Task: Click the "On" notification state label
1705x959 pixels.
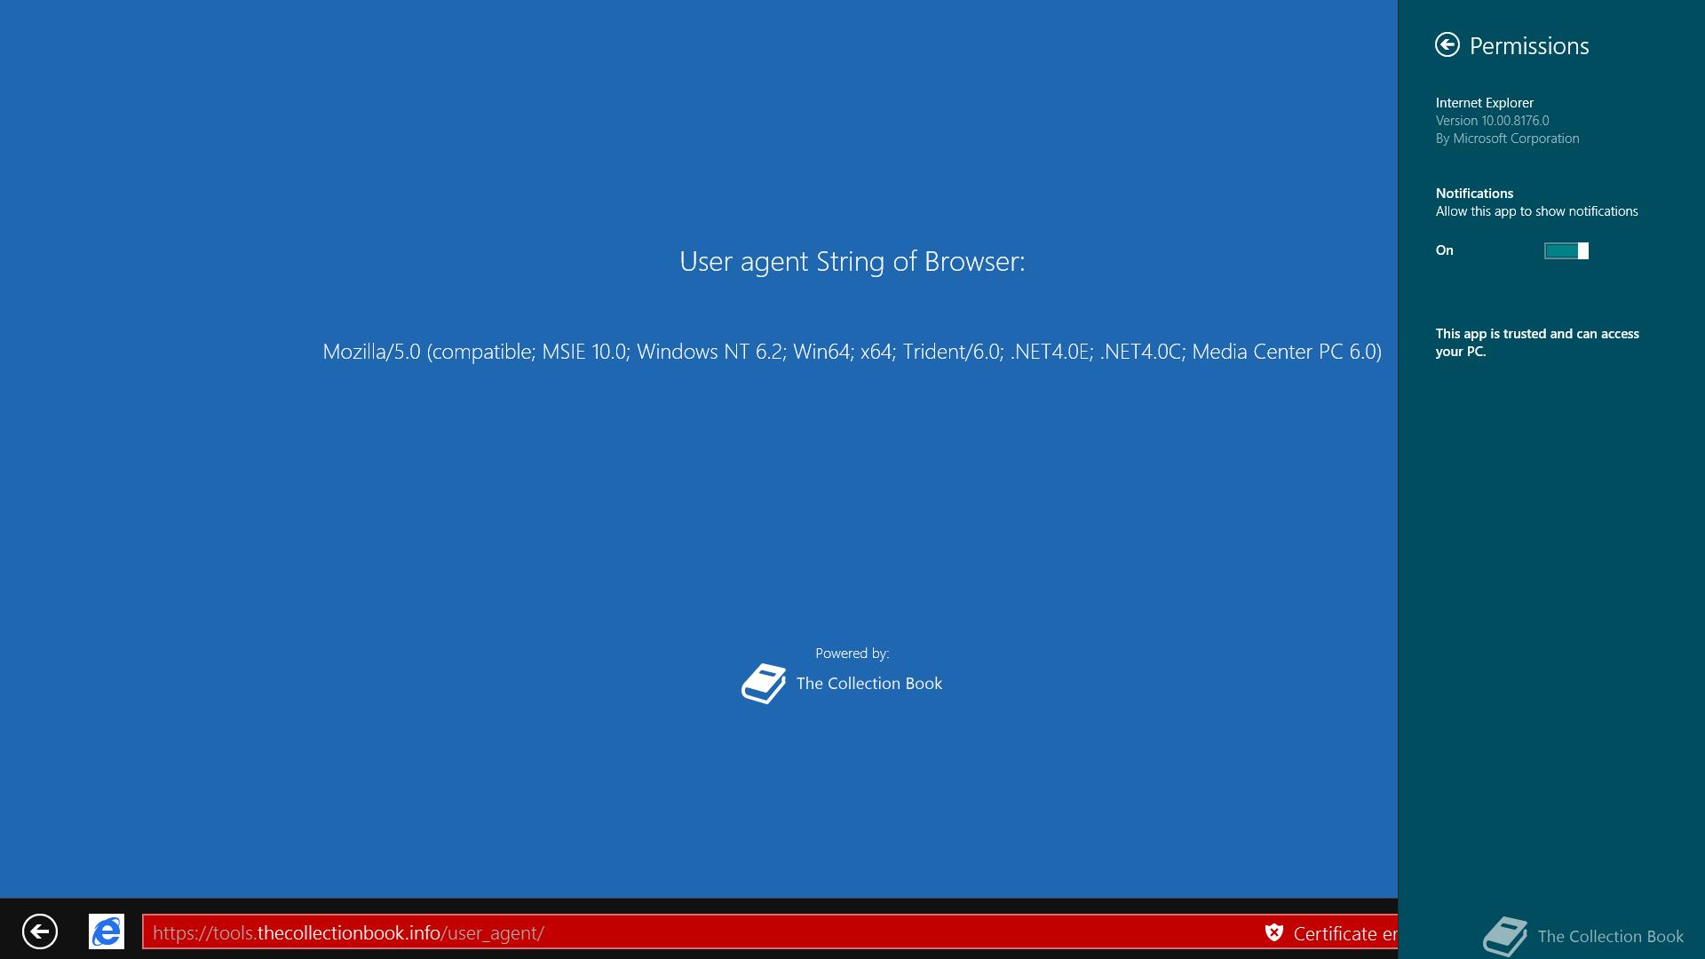Action: pyautogui.click(x=1444, y=250)
